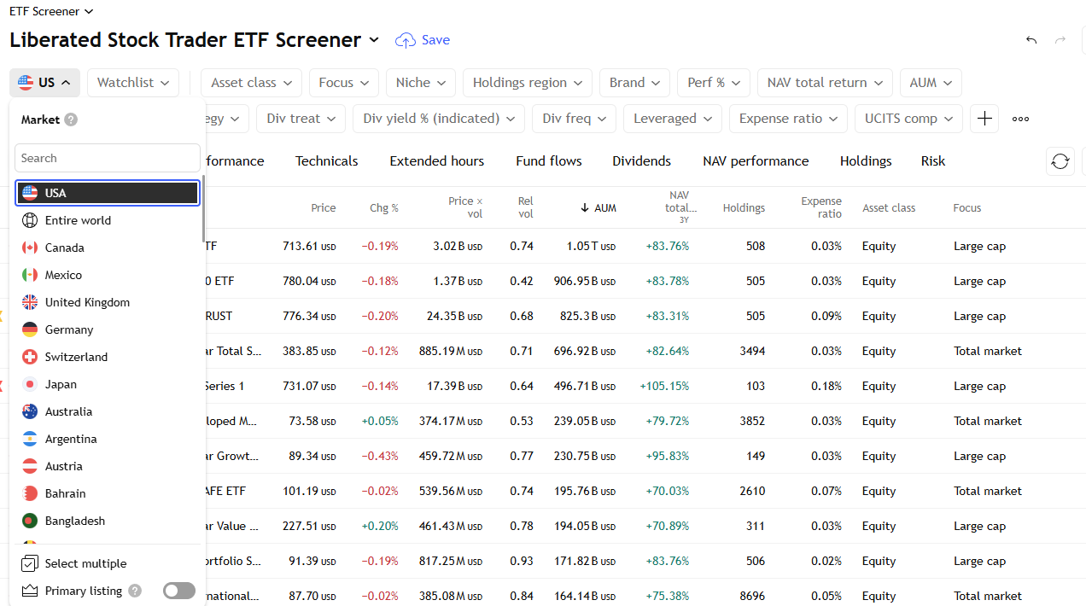Click the Select multiple option
The height and width of the screenshot is (606, 1086).
pos(108,563)
